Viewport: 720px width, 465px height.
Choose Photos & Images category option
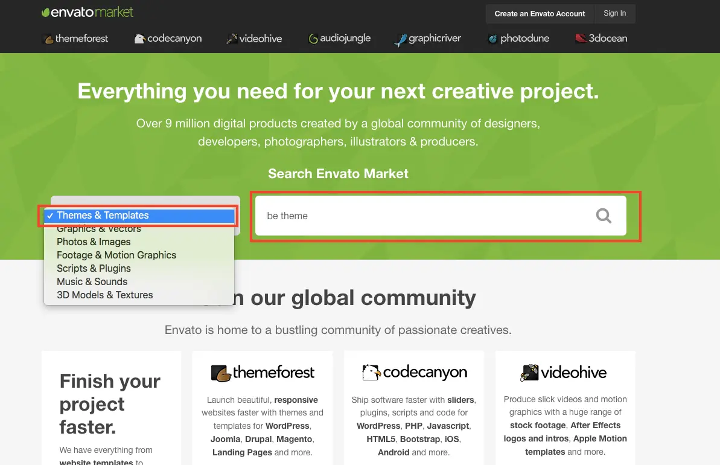point(139,242)
